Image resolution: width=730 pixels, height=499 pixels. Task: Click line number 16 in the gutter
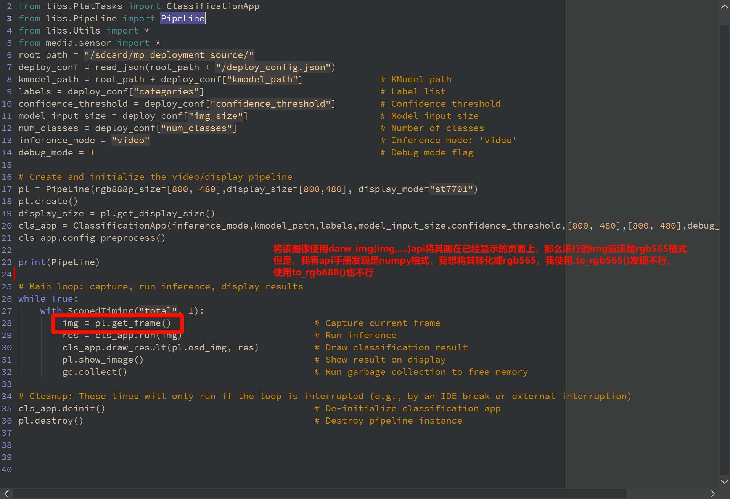point(6,177)
